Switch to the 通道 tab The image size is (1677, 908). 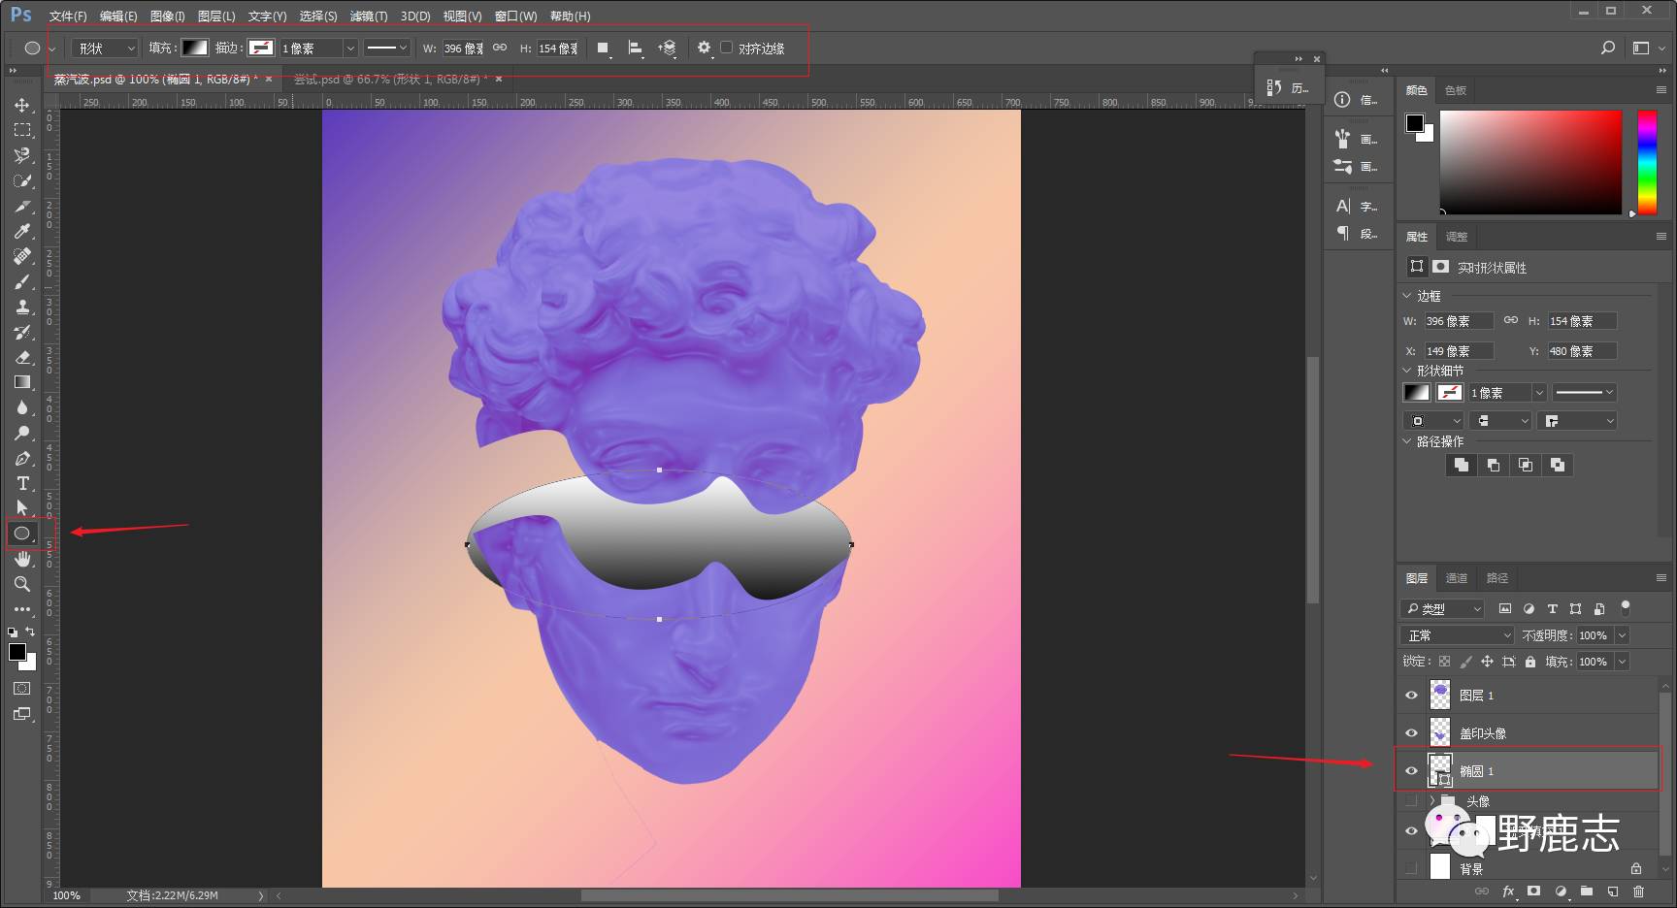(x=1456, y=578)
